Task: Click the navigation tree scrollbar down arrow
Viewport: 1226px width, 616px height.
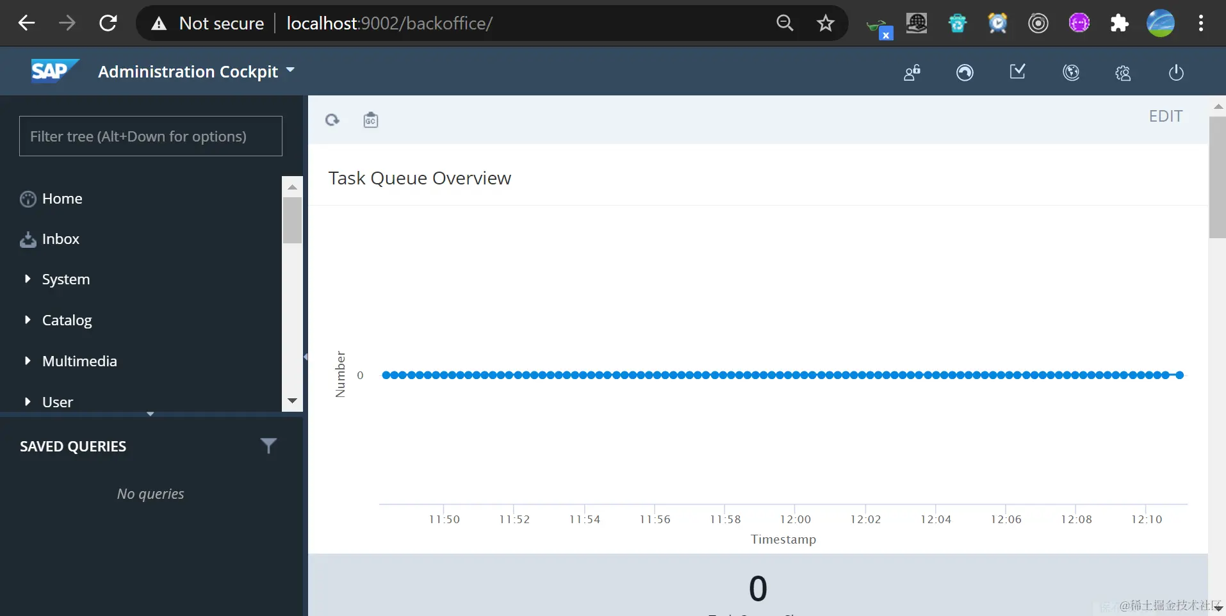Action: click(292, 401)
